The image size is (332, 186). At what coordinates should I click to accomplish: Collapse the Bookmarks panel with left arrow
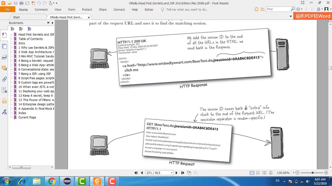coord(52,23)
